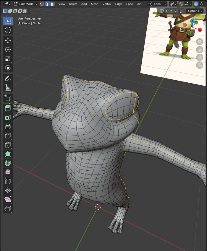Toggle camera view button

[x=200, y=57]
